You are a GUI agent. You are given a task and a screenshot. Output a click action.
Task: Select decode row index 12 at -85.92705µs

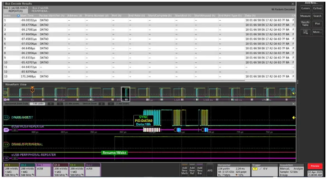coord(149,72)
